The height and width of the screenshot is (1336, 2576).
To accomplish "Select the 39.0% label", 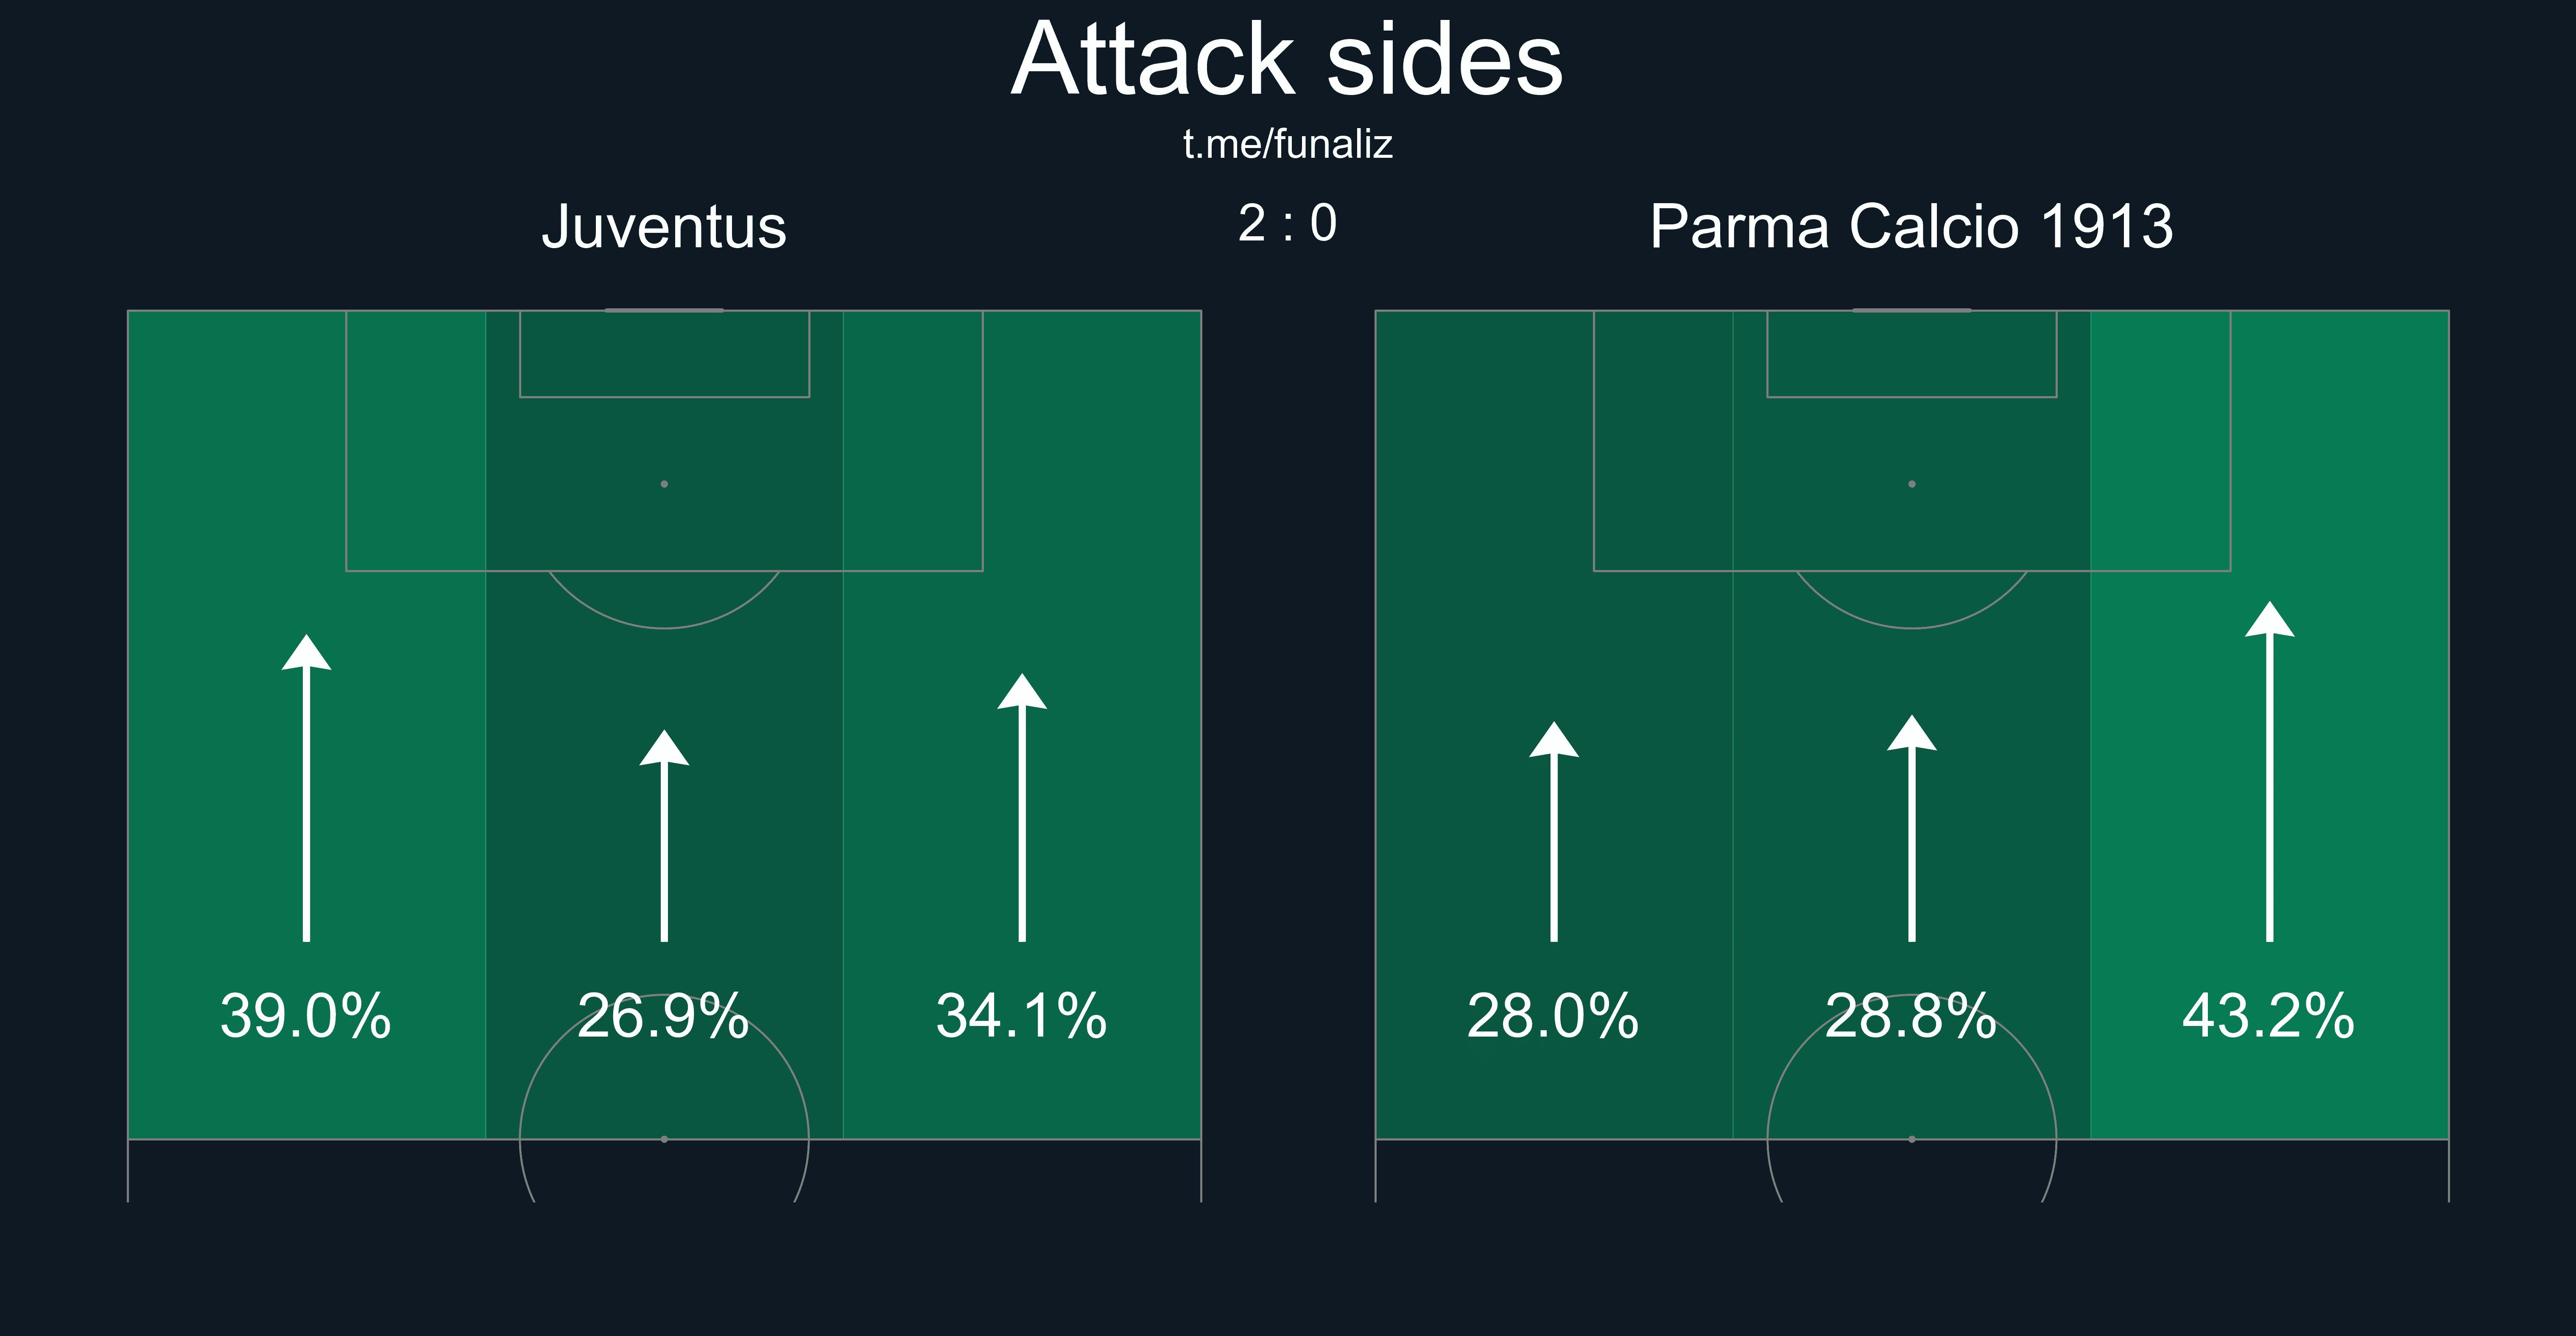I will point(306,1017).
